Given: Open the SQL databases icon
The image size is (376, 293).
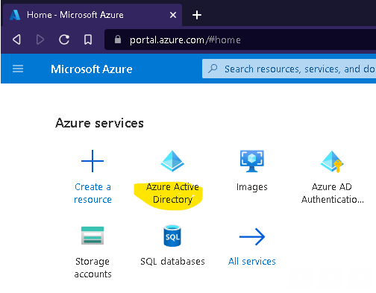Looking at the screenshot, I should (x=172, y=236).
